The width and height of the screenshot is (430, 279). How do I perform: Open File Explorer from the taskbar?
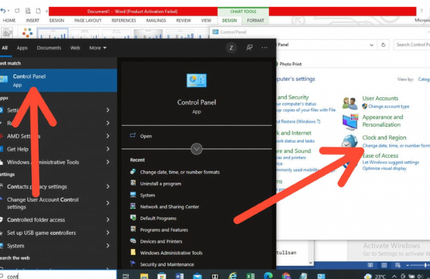click(x=144, y=276)
